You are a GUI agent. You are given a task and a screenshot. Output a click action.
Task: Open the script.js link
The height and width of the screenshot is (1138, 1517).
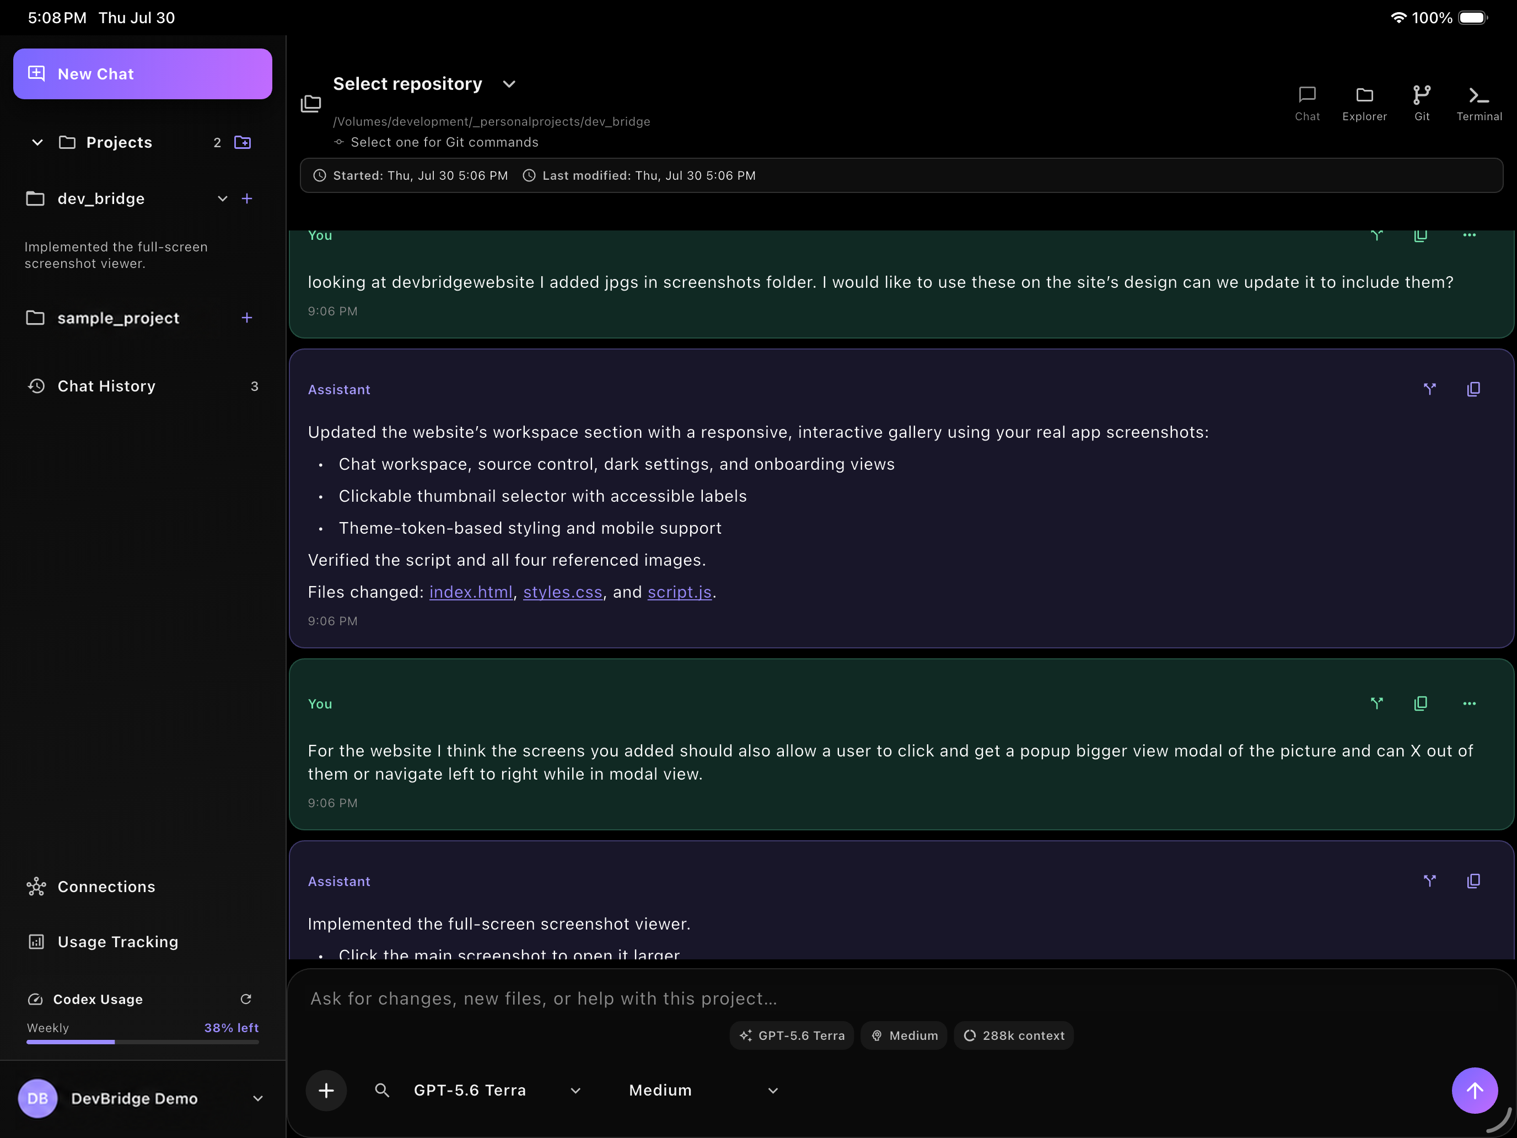coord(680,592)
